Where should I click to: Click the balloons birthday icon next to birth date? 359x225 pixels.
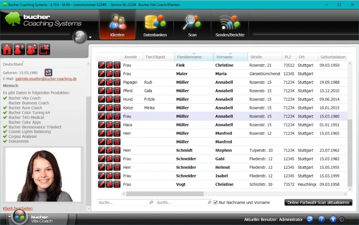(x=48, y=73)
